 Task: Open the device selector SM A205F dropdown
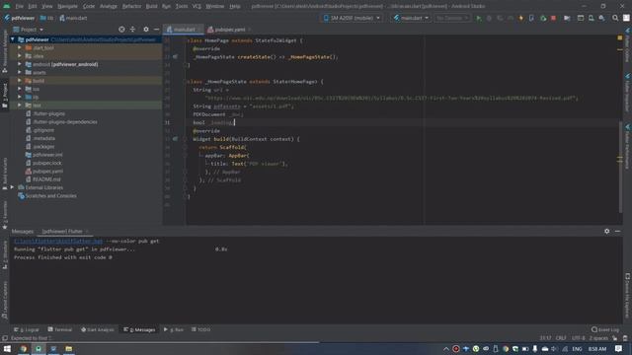352,18
